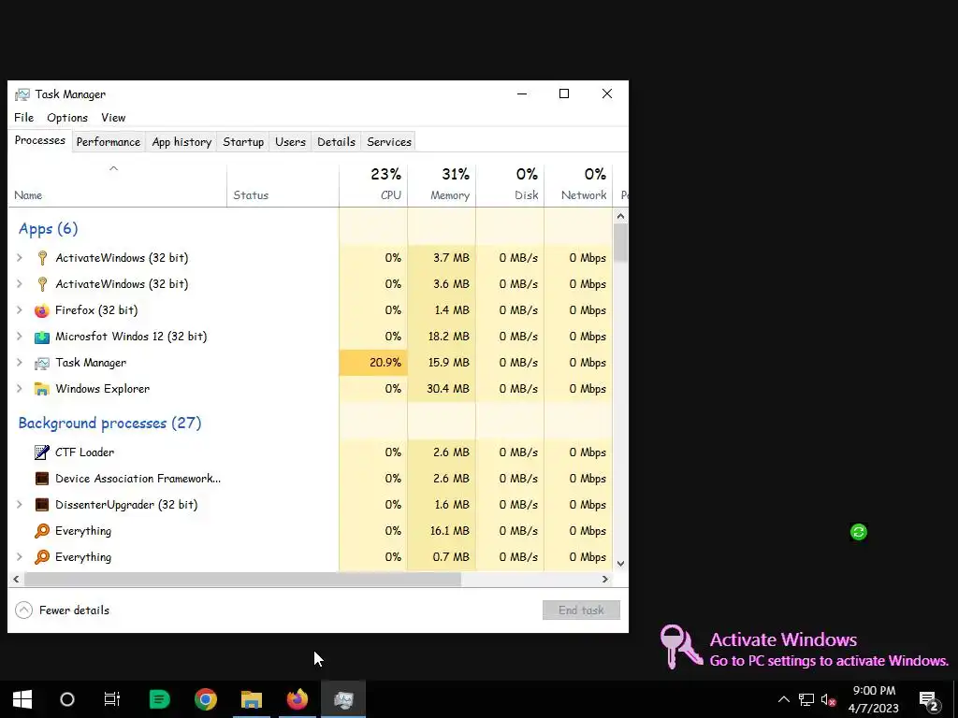Expand the first ActivateWindows process row
Screen dimensions: 958x718
(x=20, y=258)
